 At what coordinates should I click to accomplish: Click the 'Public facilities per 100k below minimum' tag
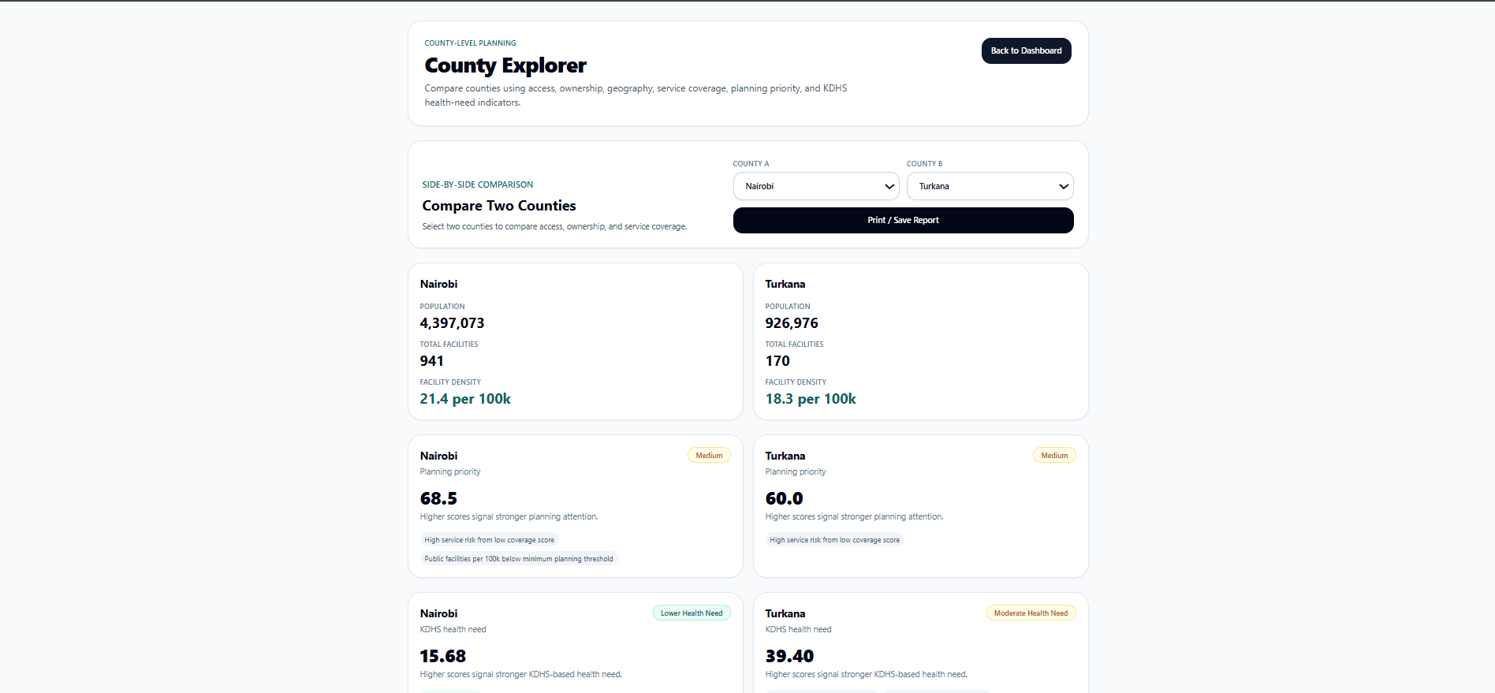(519, 559)
